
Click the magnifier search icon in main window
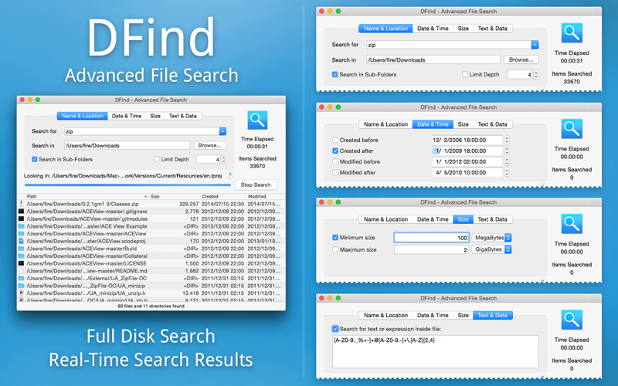click(x=257, y=120)
